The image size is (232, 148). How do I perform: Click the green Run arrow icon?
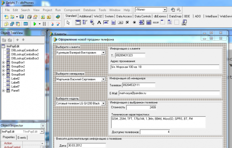pyautogui.click(x=35, y=24)
